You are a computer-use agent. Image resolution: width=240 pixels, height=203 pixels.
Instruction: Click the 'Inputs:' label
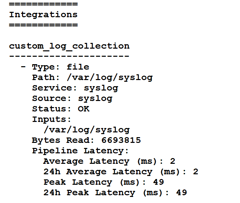52,120
